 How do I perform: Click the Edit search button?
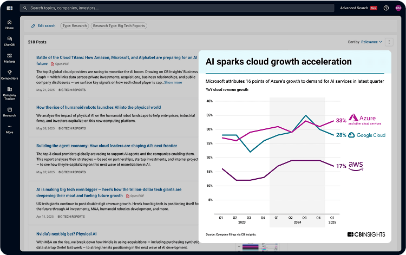point(43,25)
